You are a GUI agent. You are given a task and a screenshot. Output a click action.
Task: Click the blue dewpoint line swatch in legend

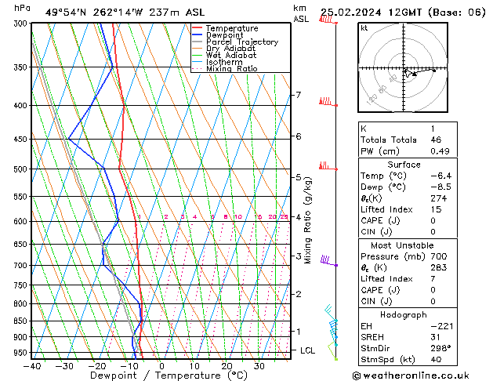coord(197,34)
